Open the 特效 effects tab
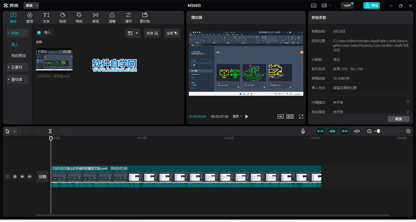 (79, 18)
